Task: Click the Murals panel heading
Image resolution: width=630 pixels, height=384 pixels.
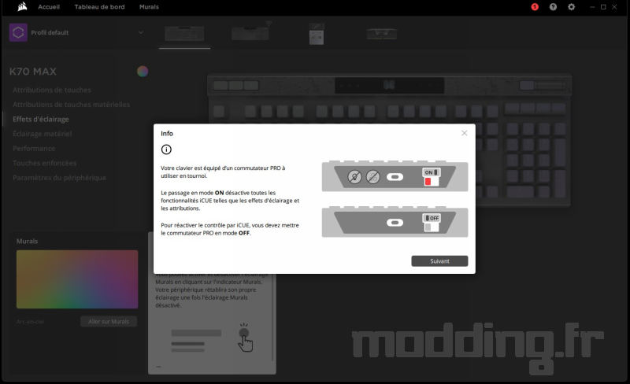Action: tap(27, 241)
